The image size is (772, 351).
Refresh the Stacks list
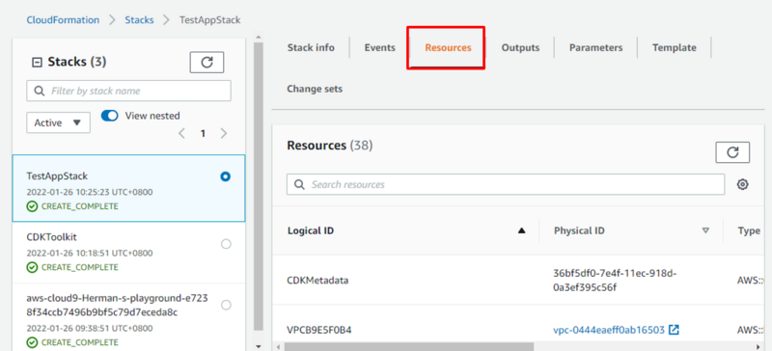(x=207, y=62)
